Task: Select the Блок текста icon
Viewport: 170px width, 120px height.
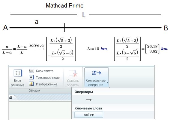Action: coord(31,71)
